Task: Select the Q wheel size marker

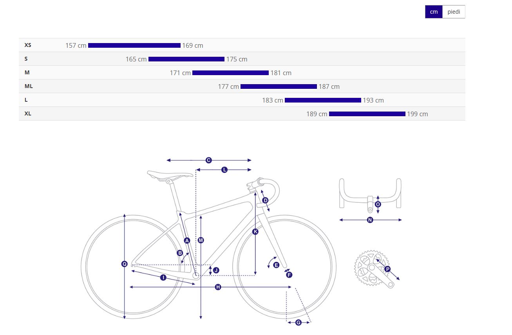Action: pyautogui.click(x=125, y=264)
